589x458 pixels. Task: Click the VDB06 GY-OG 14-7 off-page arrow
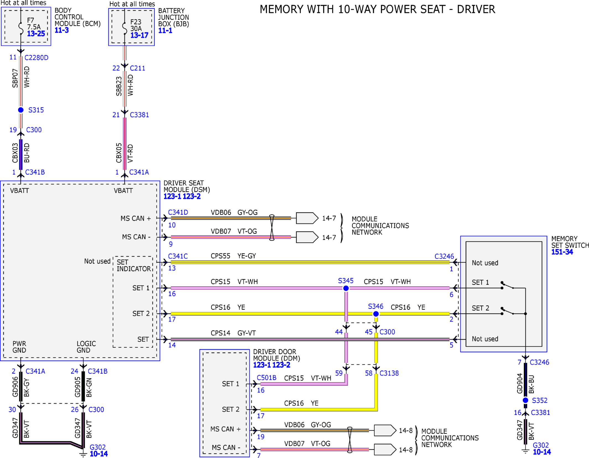click(x=307, y=218)
